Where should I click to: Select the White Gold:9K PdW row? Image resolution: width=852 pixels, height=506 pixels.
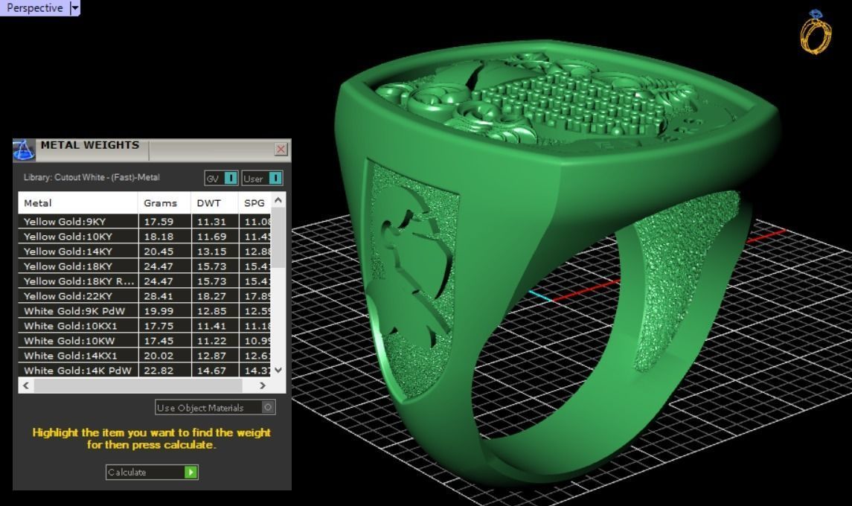click(x=144, y=311)
